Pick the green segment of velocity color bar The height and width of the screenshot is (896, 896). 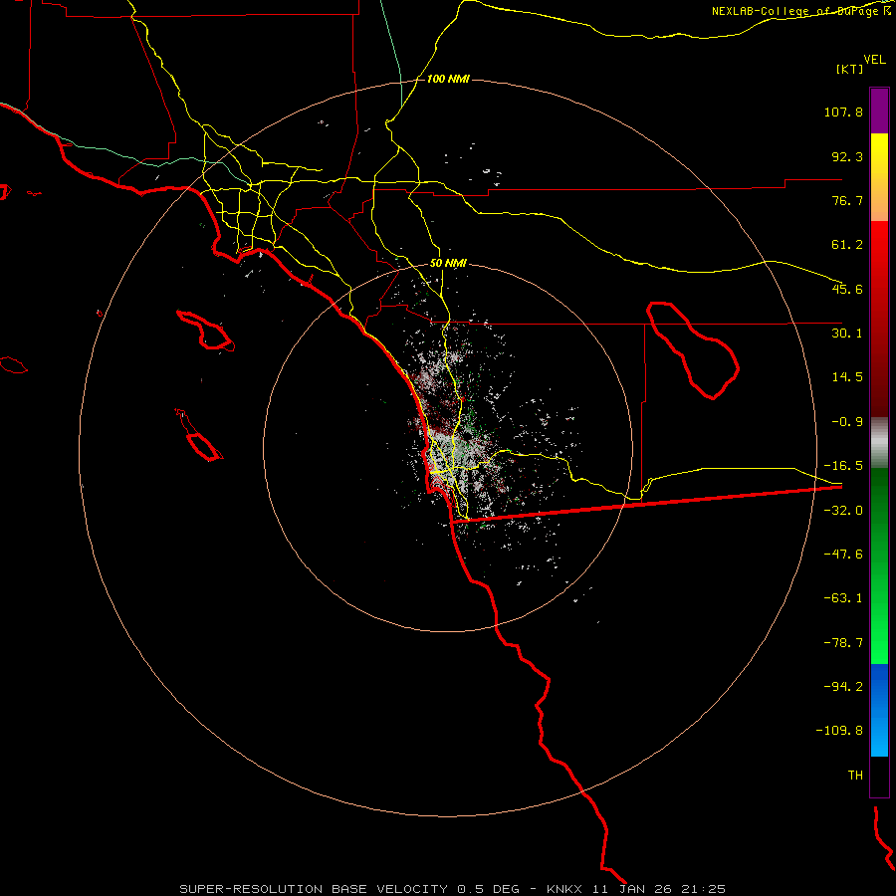(879, 565)
